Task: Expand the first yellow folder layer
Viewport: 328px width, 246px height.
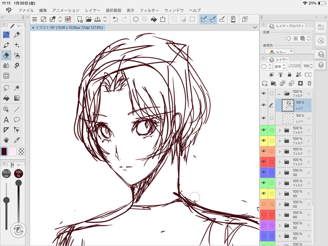Action: click(280, 141)
